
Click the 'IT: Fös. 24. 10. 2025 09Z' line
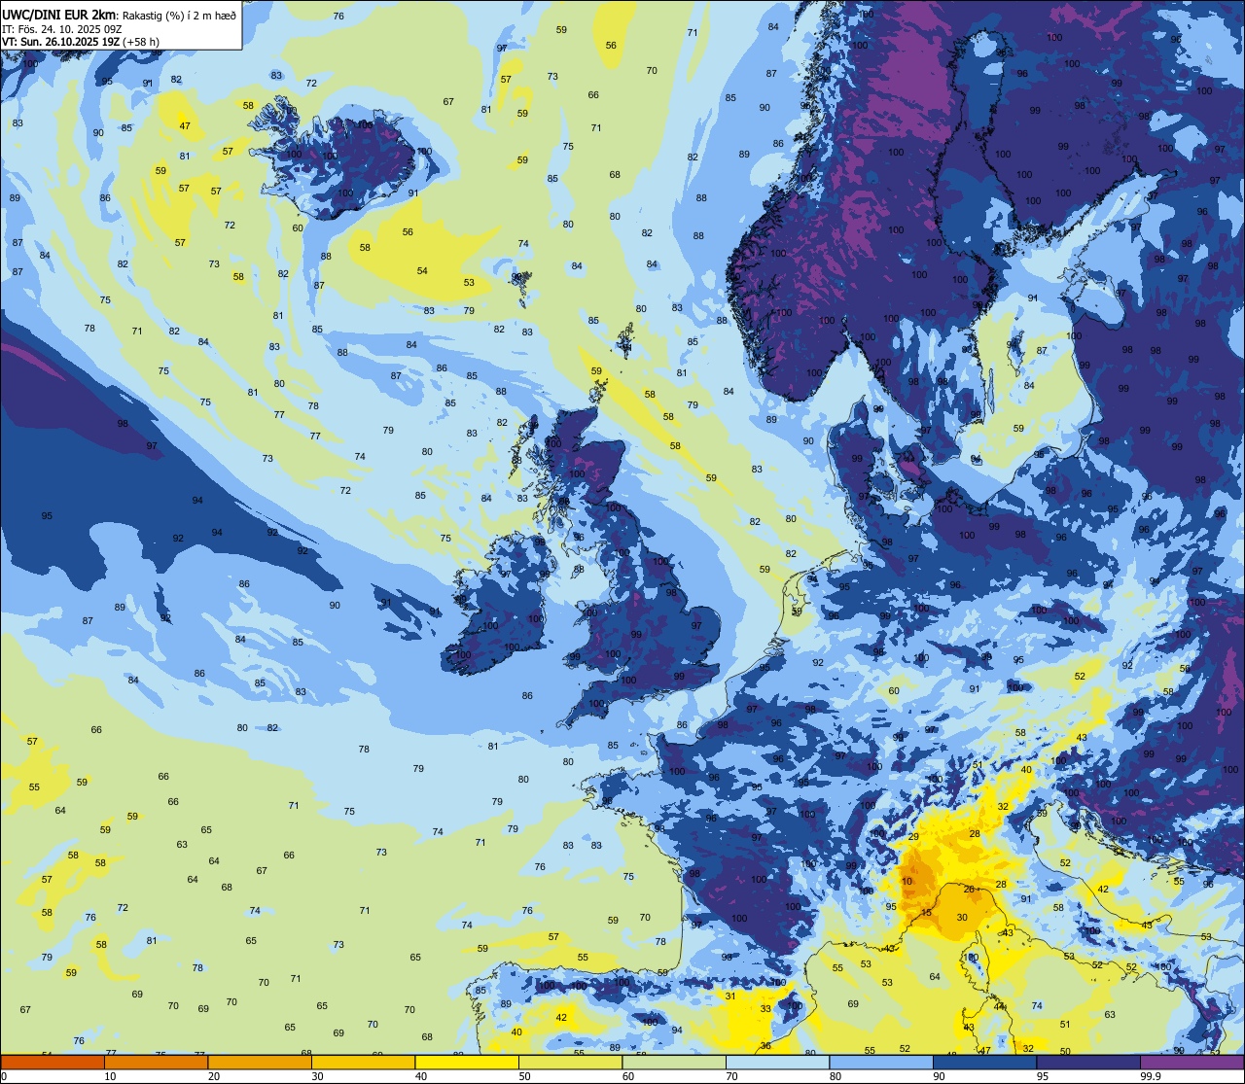[x=61, y=29]
